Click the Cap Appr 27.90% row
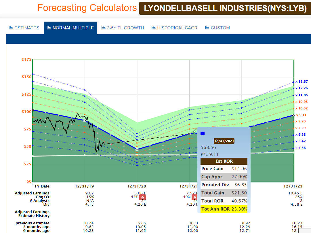Image resolution: width=311 pixels, height=233 pixels. point(224,177)
